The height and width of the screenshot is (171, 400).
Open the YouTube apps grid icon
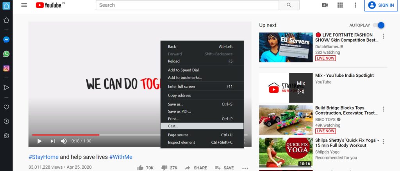[x=340, y=5]
